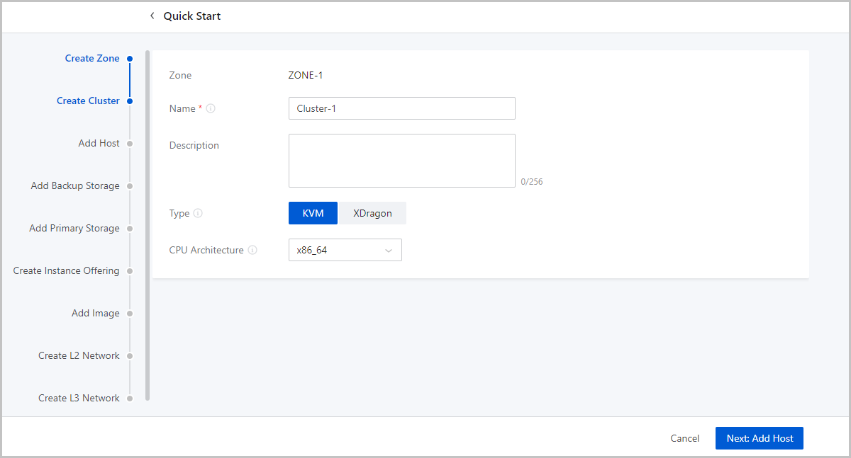Select the Create Instance Offering step
The width and height of the screenshot is (851, 458).
[130, 270]
